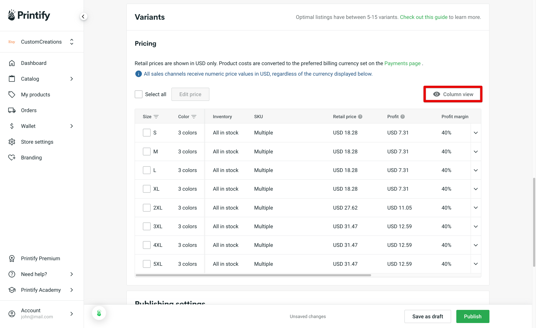
Task: Collapse the sidebar with the chevron arrow
Action: 83,16
